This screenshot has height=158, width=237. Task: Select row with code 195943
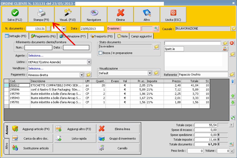107,98
